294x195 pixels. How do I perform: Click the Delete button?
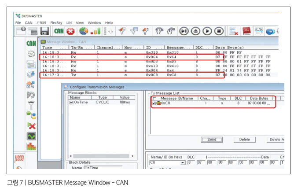(245, 140)
